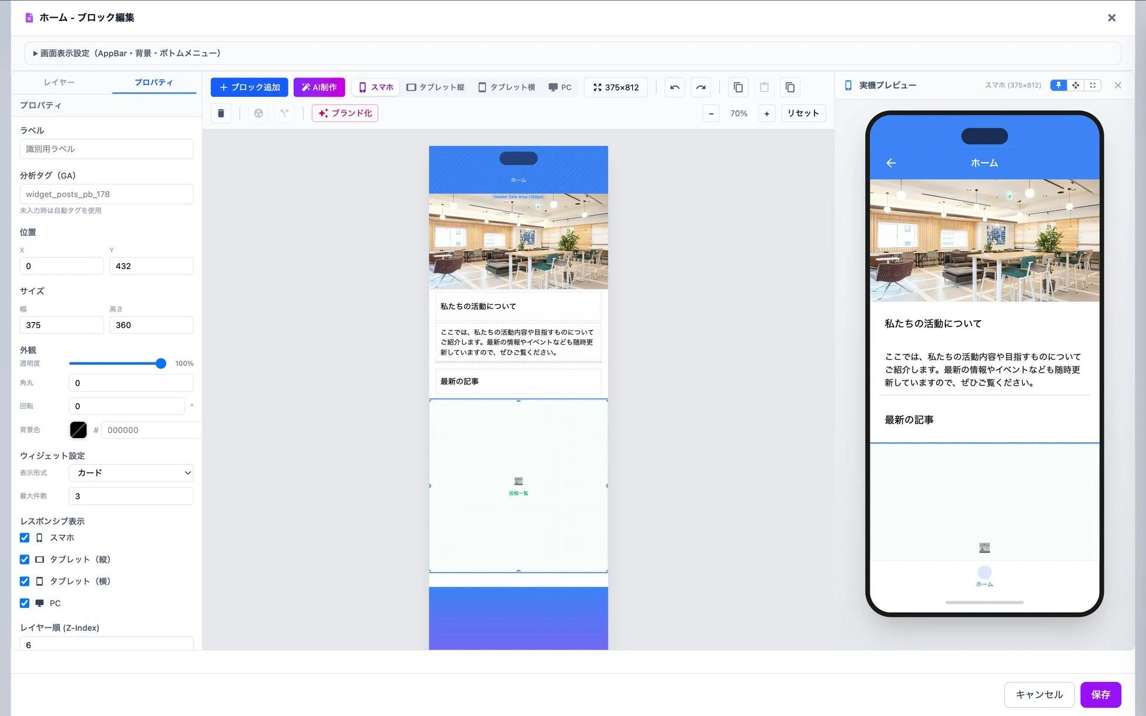The width and height of the screenshot is (1146, 716).
Task: Select PC device view
Action: pyautogui.click(x=560, y=88)
